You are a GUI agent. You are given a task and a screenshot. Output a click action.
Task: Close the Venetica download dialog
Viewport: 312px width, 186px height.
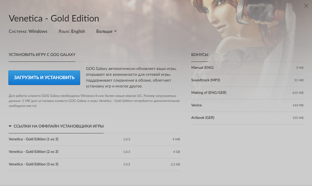click(304, 7)
